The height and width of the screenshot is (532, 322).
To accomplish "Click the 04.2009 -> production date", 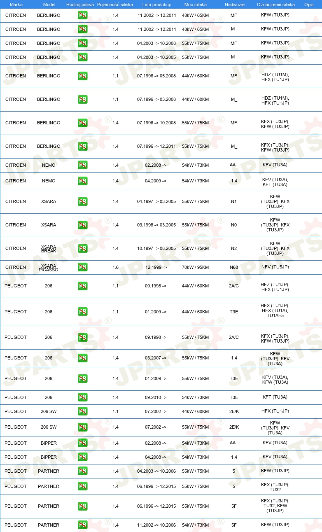I will (156, 181).
